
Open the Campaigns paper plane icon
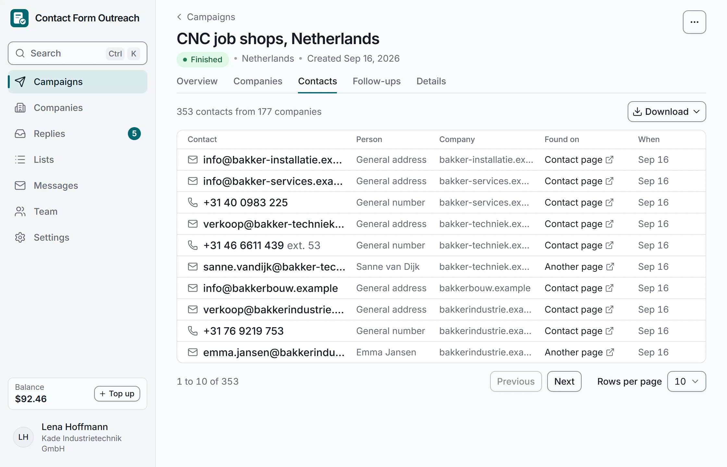(x=20, y=82)
